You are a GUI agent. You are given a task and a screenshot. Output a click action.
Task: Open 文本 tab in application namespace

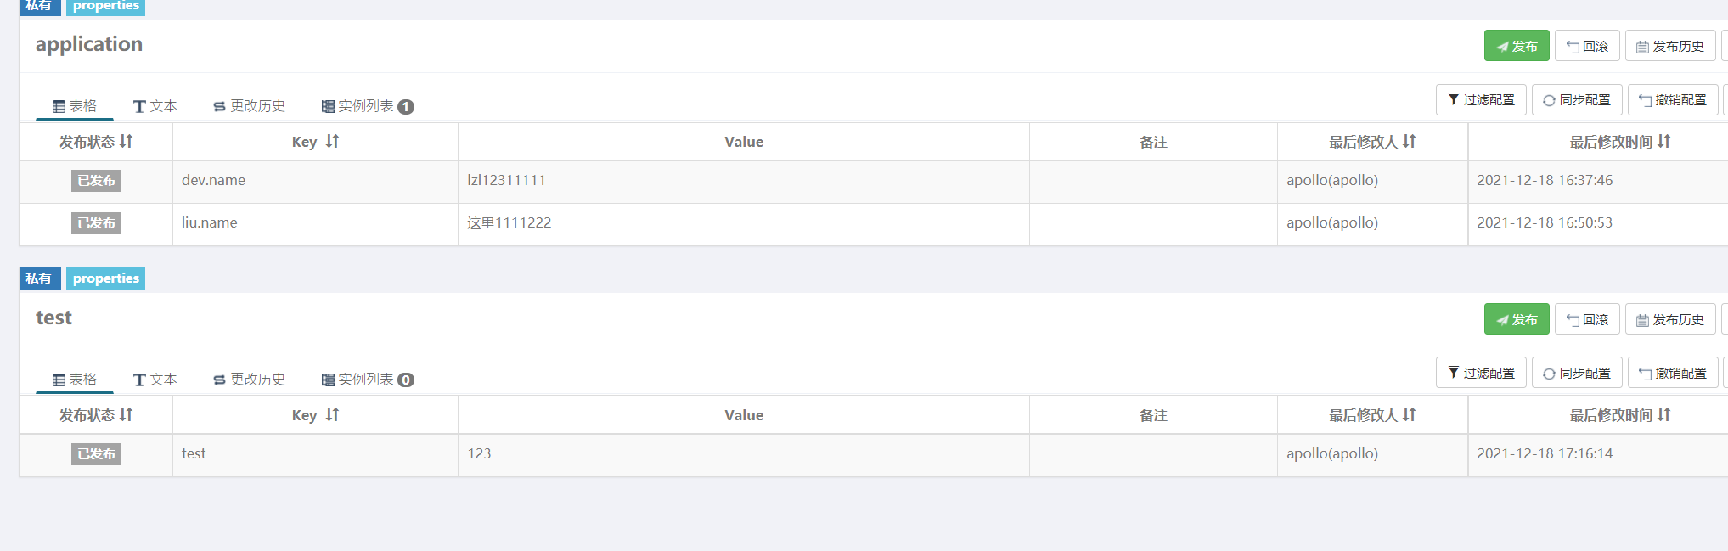pyautogui.click(x=155, y=106)
